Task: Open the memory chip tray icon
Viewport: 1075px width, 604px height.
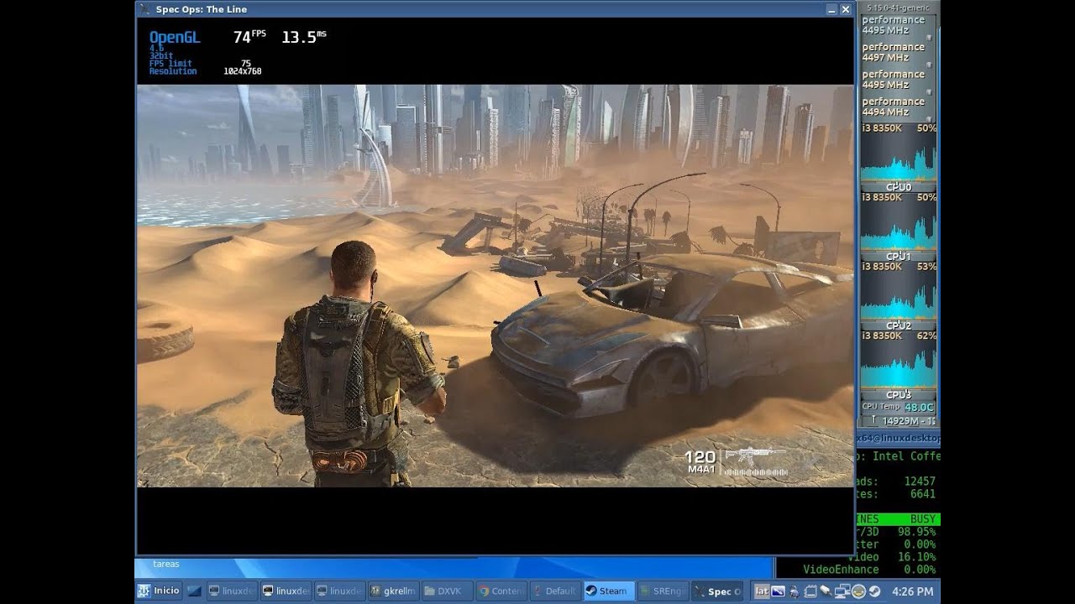Action: 810,591
